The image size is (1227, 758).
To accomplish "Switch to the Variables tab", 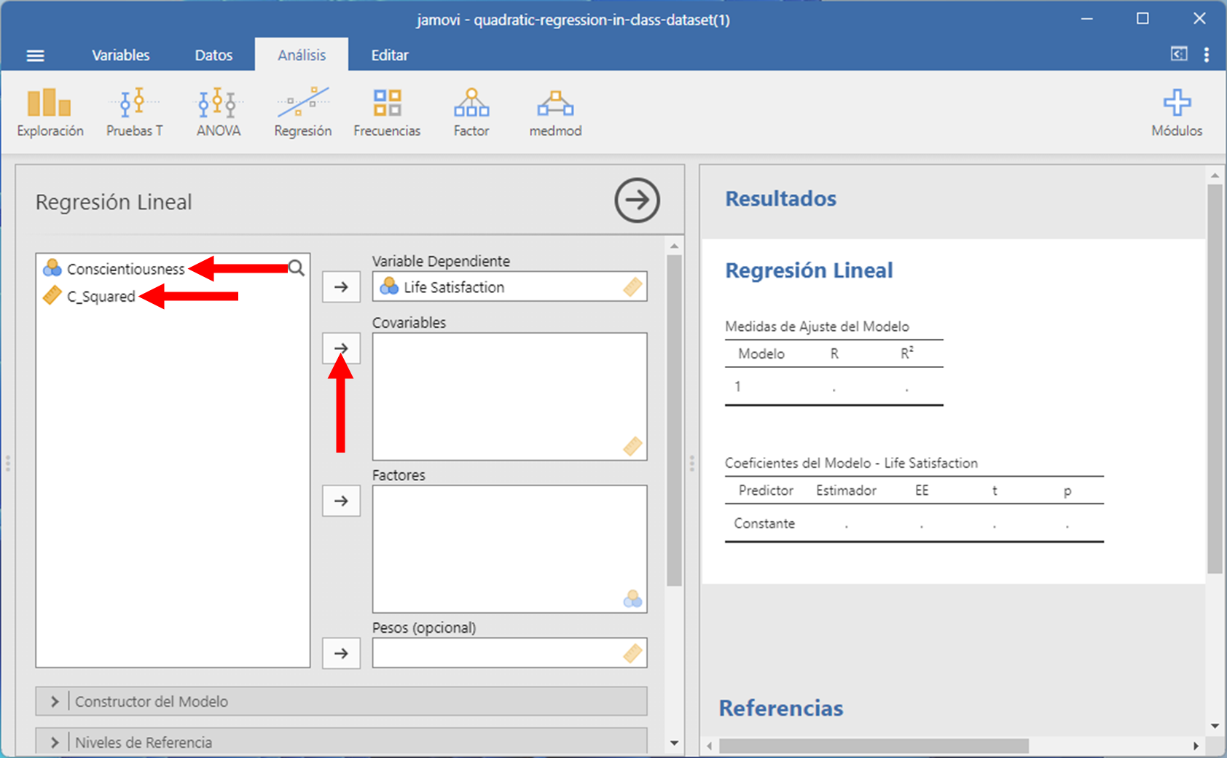I will (120, 55).
